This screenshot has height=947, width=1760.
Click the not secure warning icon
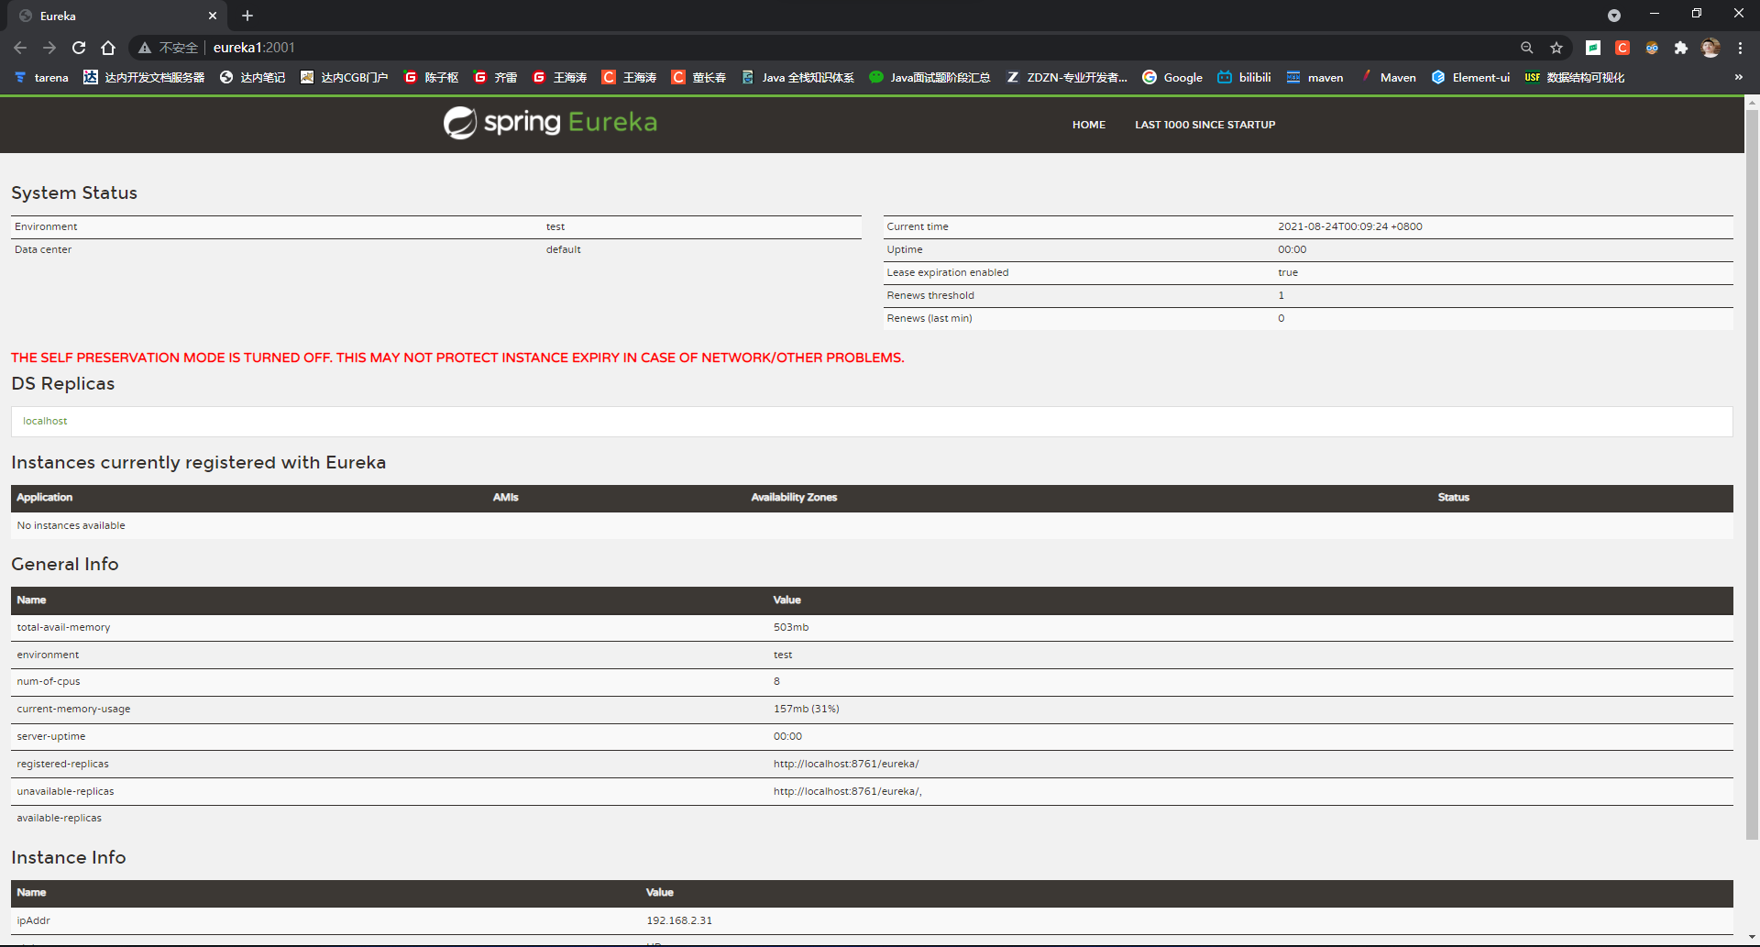[x=145, y=48]
